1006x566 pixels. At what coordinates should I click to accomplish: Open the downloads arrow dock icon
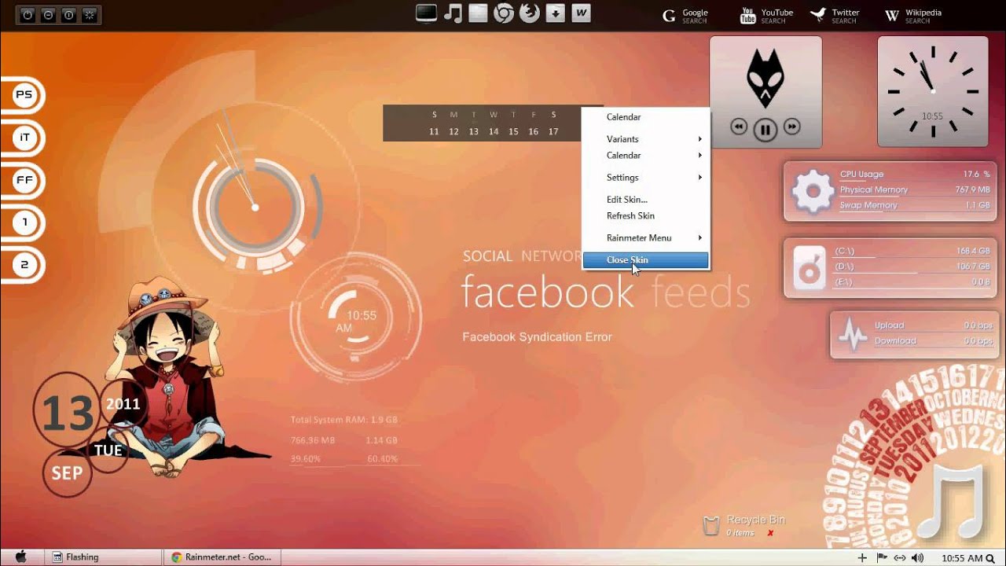pyautogui.click(x=556, y=13)
